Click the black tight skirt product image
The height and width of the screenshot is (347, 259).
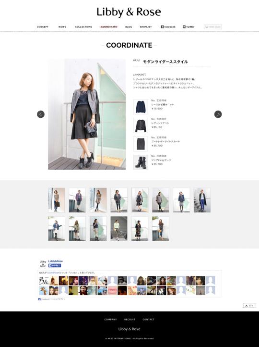[141, 144]
